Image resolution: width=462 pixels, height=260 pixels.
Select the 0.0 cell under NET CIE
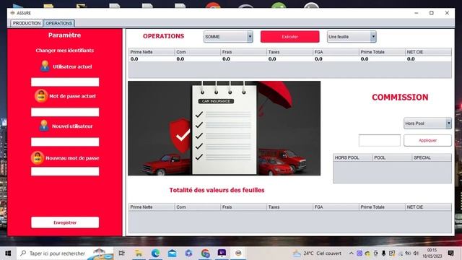tap(428, 59)
